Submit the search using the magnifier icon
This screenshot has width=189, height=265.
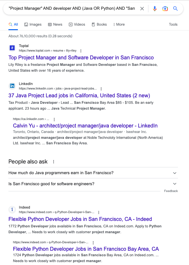(x=175, y=8)
